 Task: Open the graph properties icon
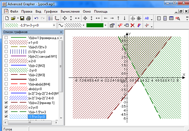(112, 25)
